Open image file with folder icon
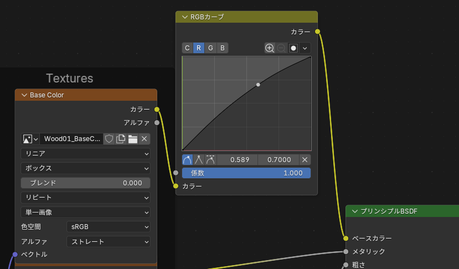The image size is (459, 269). tap(132, 139)
